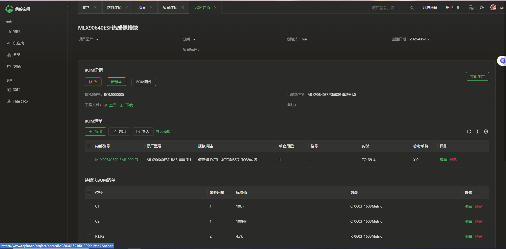Click the refresh icon above BOM table
This screenshot has height=249, width=506.
click(x=469, y=131)
